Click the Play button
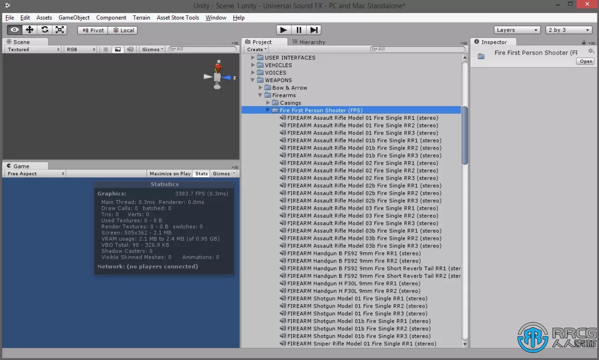 point(283,30)
